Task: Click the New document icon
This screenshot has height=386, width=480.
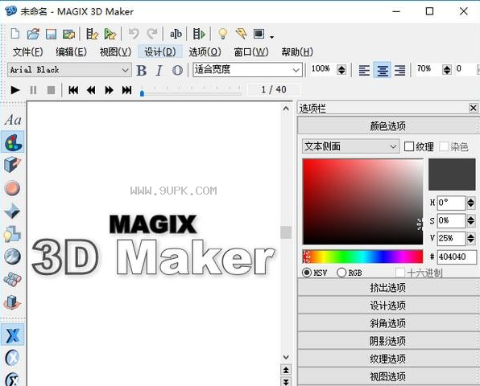Action: click(x=15, y=34)
